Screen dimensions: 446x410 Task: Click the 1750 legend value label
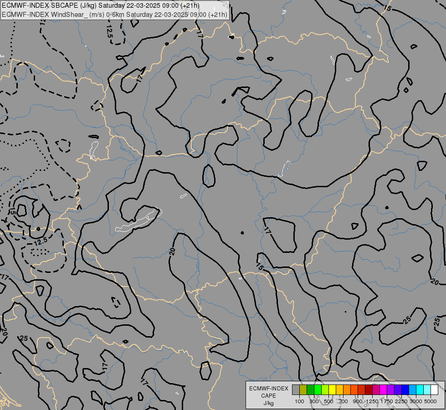(387, 401)
